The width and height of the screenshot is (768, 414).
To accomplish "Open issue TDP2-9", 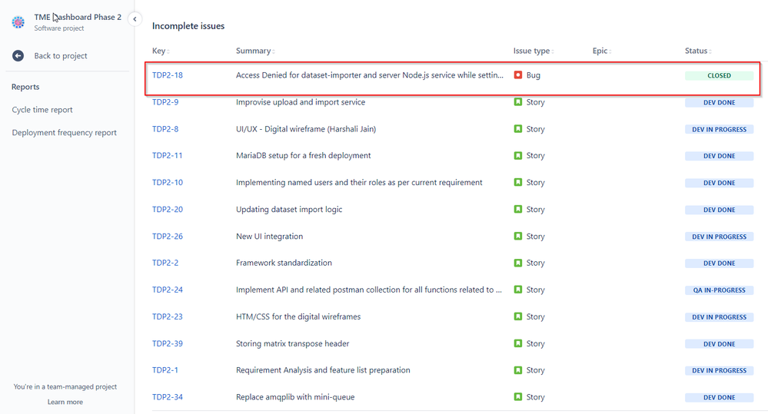I will [x=165, y=102].
